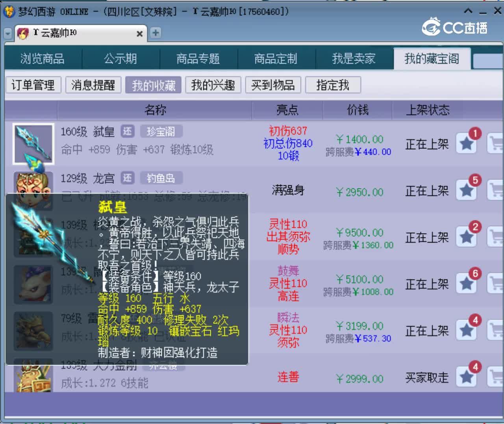Click the ¥1400.00 price

click(x=359, y=139)
